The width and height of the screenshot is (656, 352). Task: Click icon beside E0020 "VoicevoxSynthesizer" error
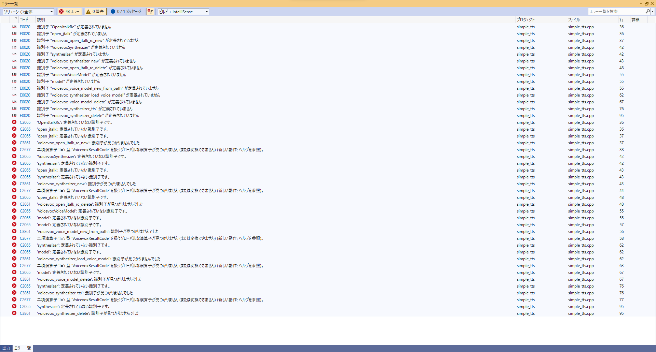pos(14,47)
